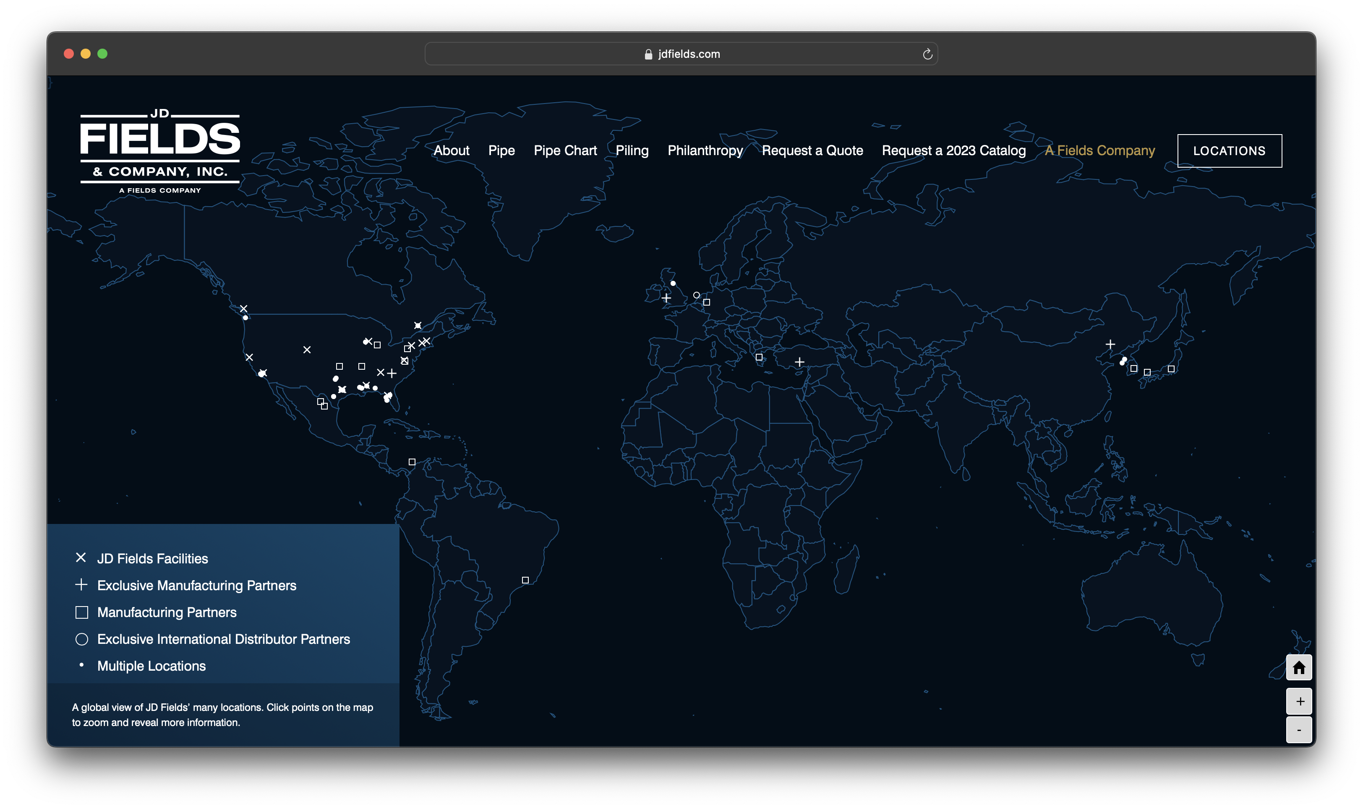Zoom out the map with minus button
This screenshot has width=1363, height=809.
point(1299,729)
